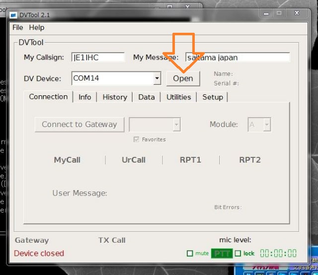Click the green 00:00:00 timer display

[278, 253]
